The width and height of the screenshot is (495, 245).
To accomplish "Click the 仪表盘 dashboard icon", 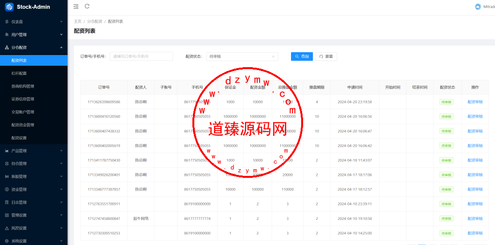I will click(7, 22).
